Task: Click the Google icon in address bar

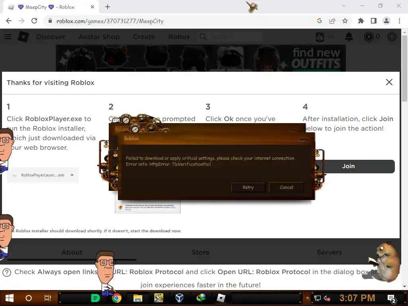Action: pyautogui.click(x=320, y=21)
